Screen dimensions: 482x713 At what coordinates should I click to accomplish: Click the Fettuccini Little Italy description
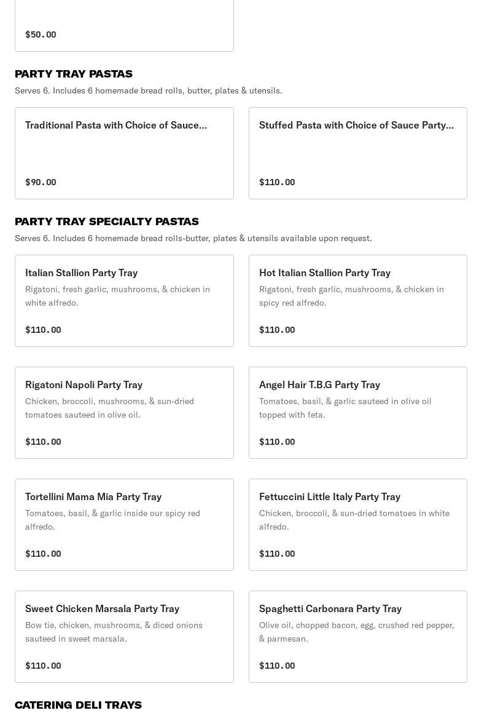354,520
